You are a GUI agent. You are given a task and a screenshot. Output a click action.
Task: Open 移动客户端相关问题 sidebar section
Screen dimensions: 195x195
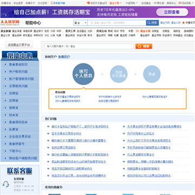tap(19, 158)
